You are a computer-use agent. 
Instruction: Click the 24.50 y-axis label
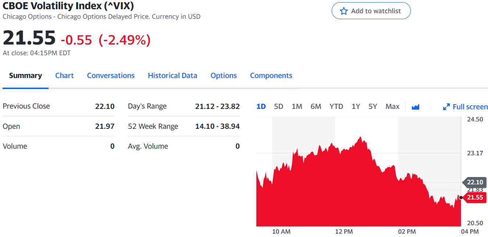point(475,119)
